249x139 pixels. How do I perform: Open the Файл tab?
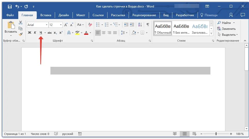click(10, 15)
